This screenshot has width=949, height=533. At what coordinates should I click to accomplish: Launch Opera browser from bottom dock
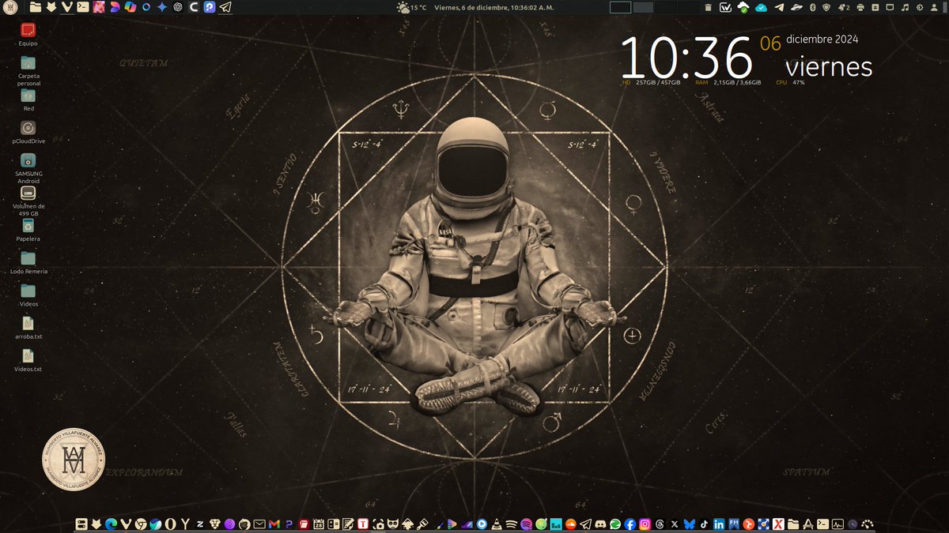point(170,524)
